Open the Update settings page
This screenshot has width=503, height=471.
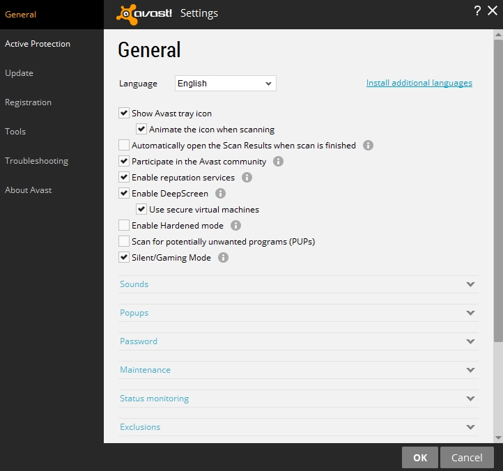pos(52,73)
